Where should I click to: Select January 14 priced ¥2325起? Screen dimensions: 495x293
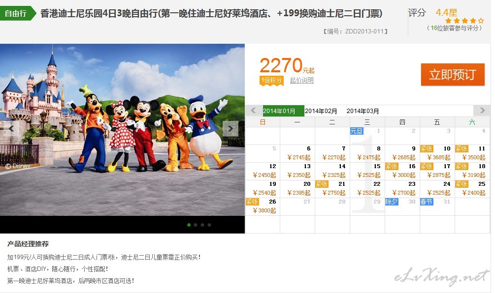pyautogui.click(x=332, y=171)
